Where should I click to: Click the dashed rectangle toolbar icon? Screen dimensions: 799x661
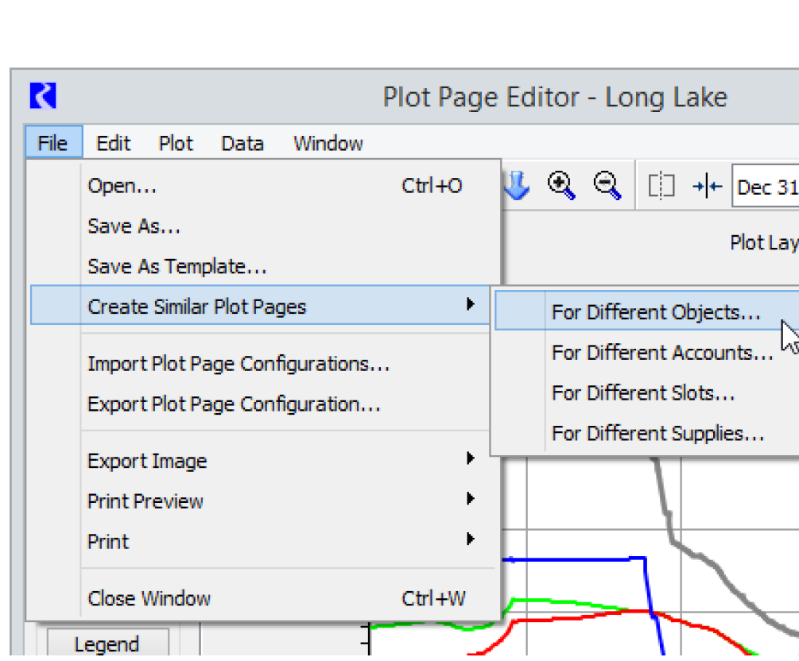pos(661,187)
